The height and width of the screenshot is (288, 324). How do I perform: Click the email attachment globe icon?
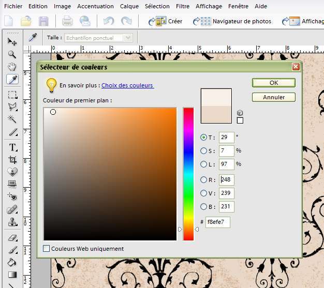[85, 21]
